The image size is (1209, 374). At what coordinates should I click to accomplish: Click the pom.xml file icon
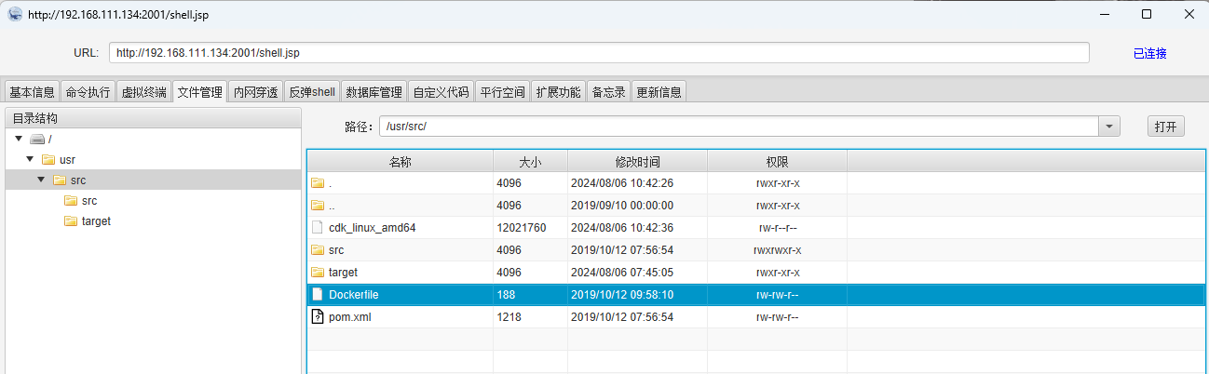click(x=318, y=317)
